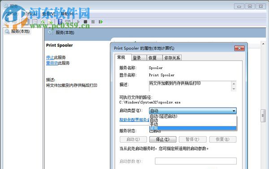This screenshot has width=269, height=169.
Task: Switch to the 依存关系 tab
Action: pyautogui.click(x=172, y=58)
